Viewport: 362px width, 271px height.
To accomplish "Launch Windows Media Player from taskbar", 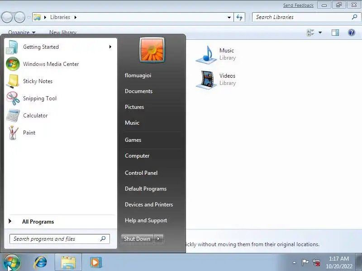I will pos(95,262).
